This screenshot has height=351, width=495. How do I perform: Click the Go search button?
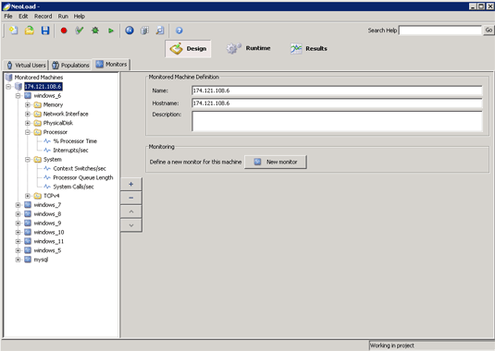[489, 30]
